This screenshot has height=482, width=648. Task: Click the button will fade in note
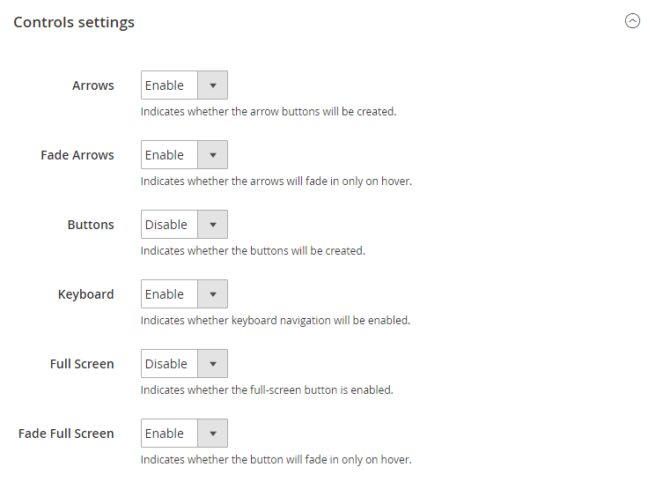point(276,460)
